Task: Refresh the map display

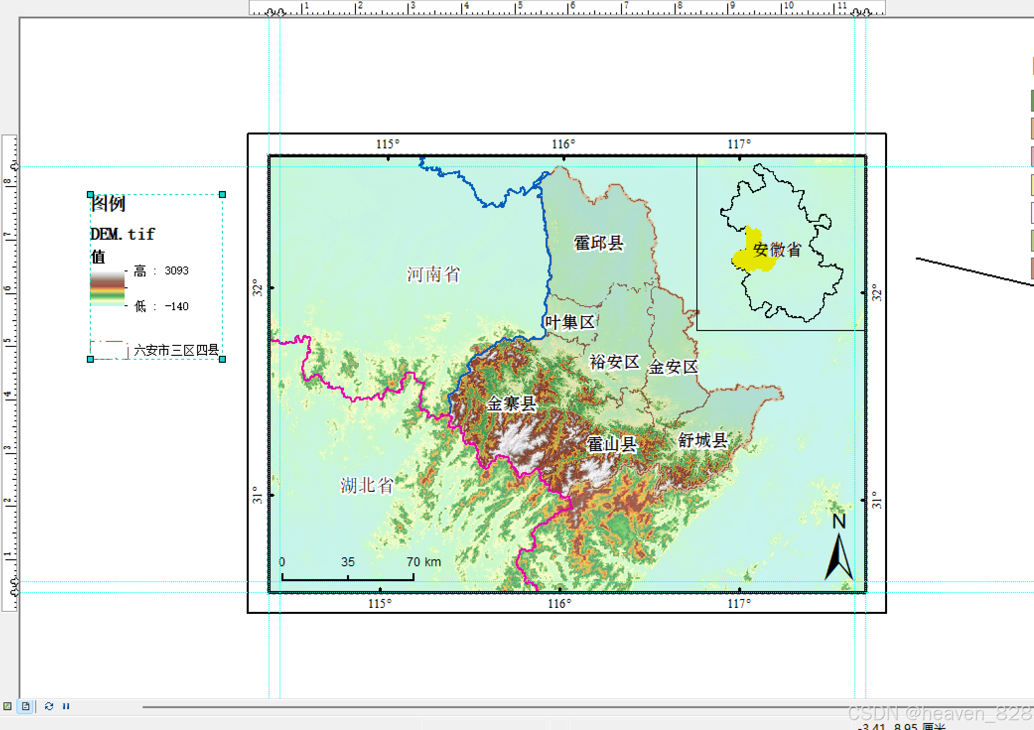Action: [49, 706]
